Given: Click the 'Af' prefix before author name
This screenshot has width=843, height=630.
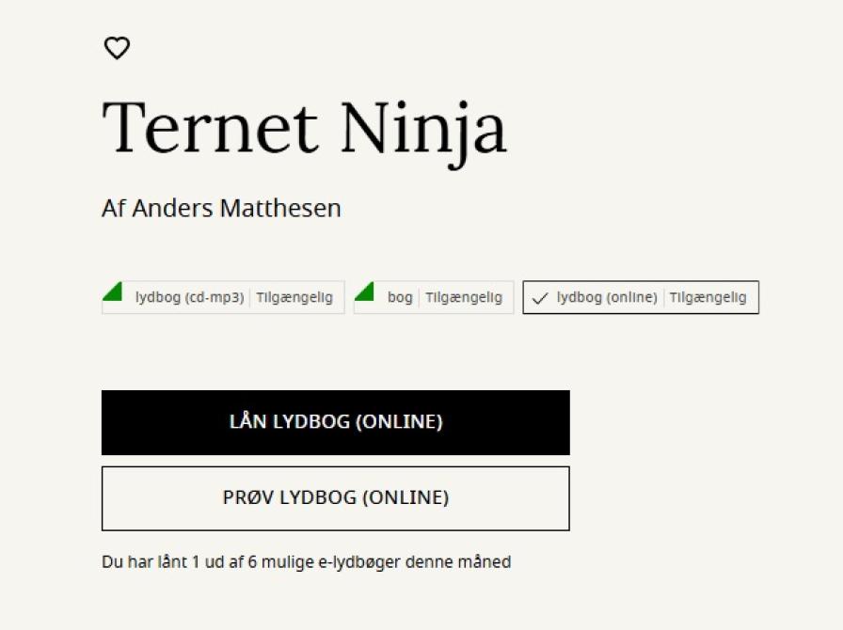Looking at the screenshot, I should (x=114, y=209).
